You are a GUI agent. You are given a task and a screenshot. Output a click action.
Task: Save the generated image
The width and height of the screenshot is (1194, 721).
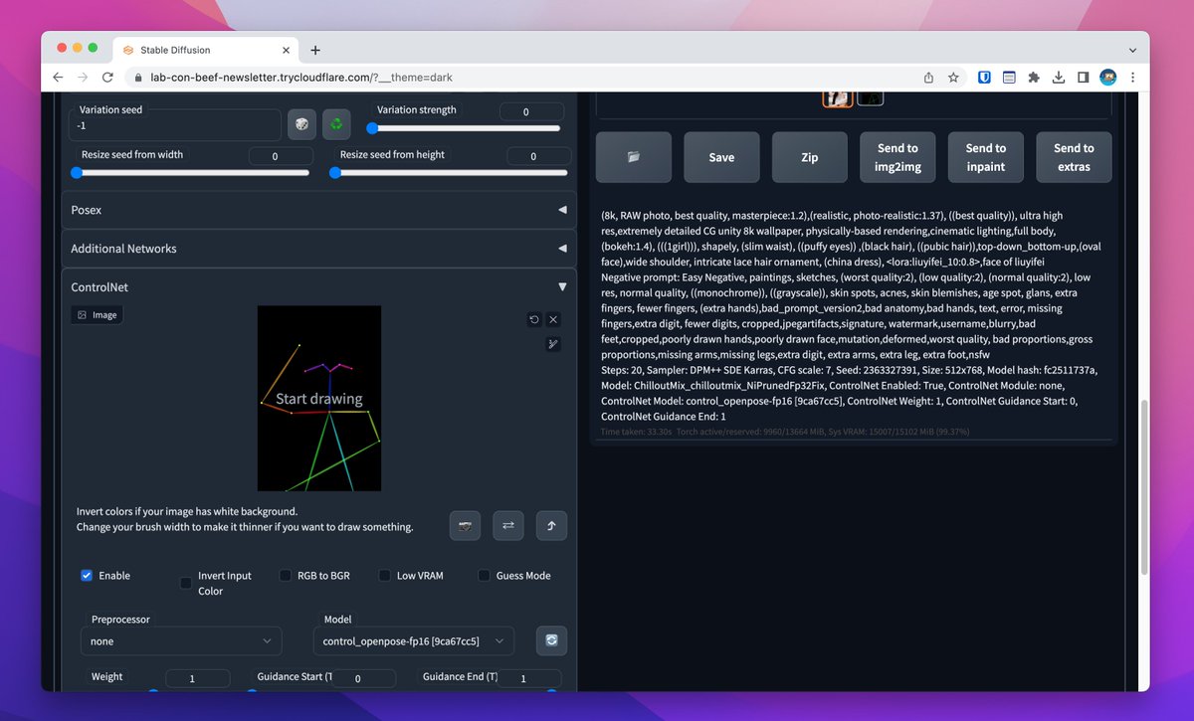[x=721, y=157]
